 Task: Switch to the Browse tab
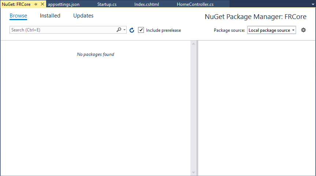(18, 16)
